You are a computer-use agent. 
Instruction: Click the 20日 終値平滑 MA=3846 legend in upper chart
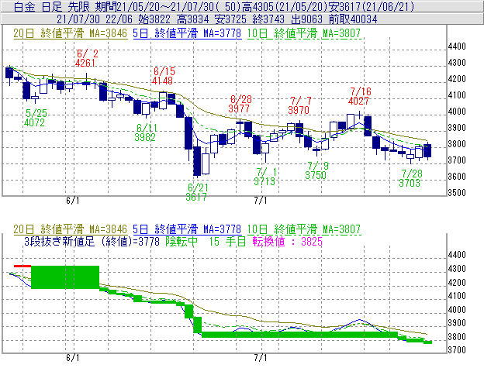pyautogui.click(x=71, y=33)
